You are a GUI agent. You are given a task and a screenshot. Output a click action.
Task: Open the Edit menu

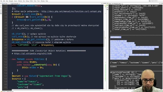click(x=4, y=1)
